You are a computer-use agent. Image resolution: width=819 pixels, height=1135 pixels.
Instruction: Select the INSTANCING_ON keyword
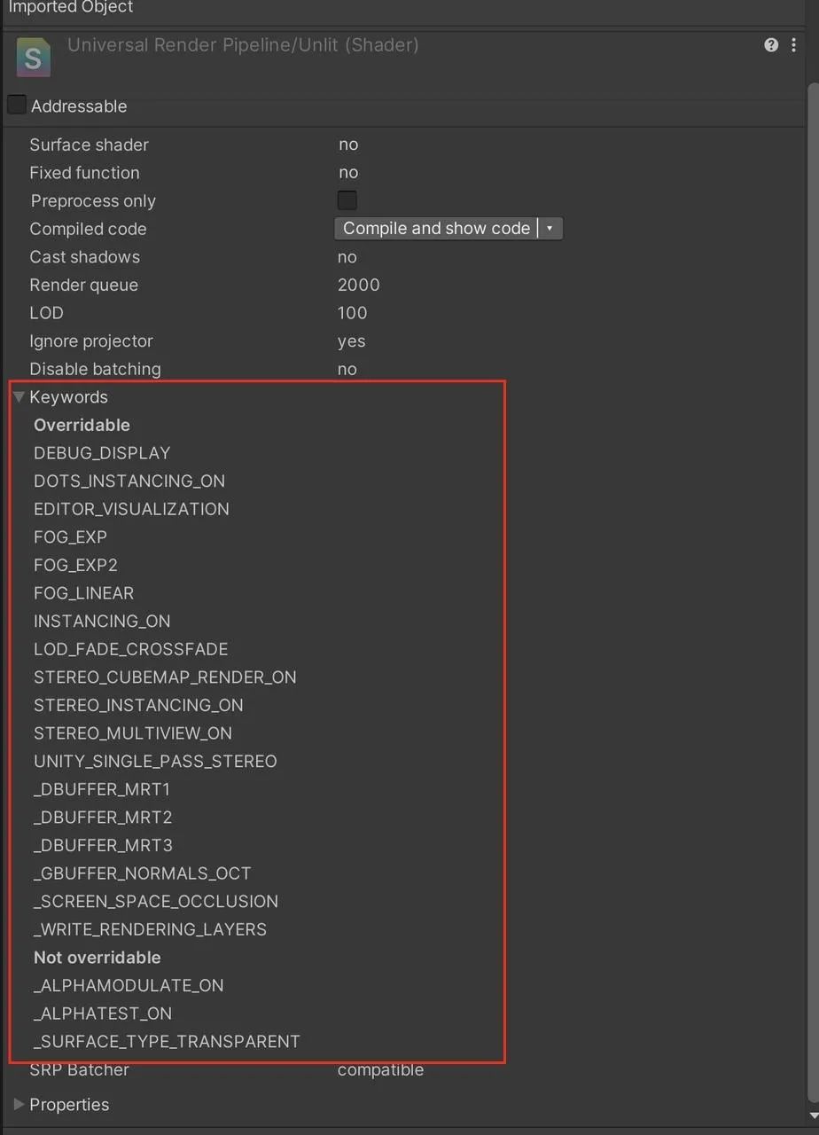(x=102, y=622)
